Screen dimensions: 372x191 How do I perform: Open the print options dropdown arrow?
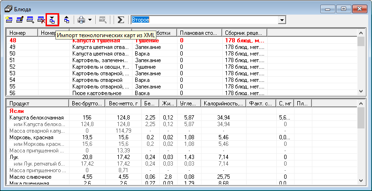pyautogui.click(x=90, y=20)
